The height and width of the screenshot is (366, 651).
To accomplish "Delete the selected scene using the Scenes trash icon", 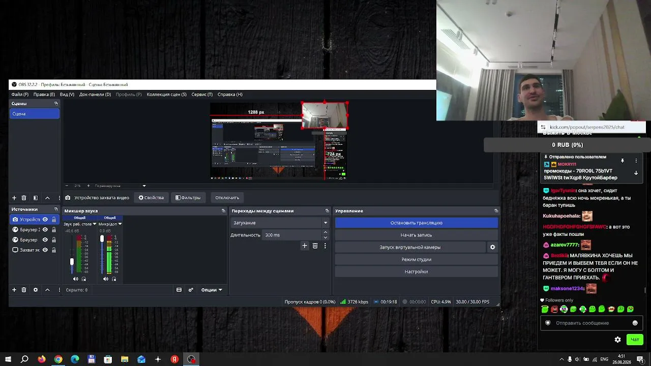I will tap(24, 198).
